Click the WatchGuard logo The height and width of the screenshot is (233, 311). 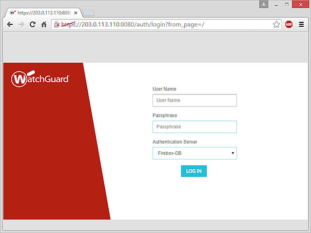pyautogui.click(x=40, y=79)
